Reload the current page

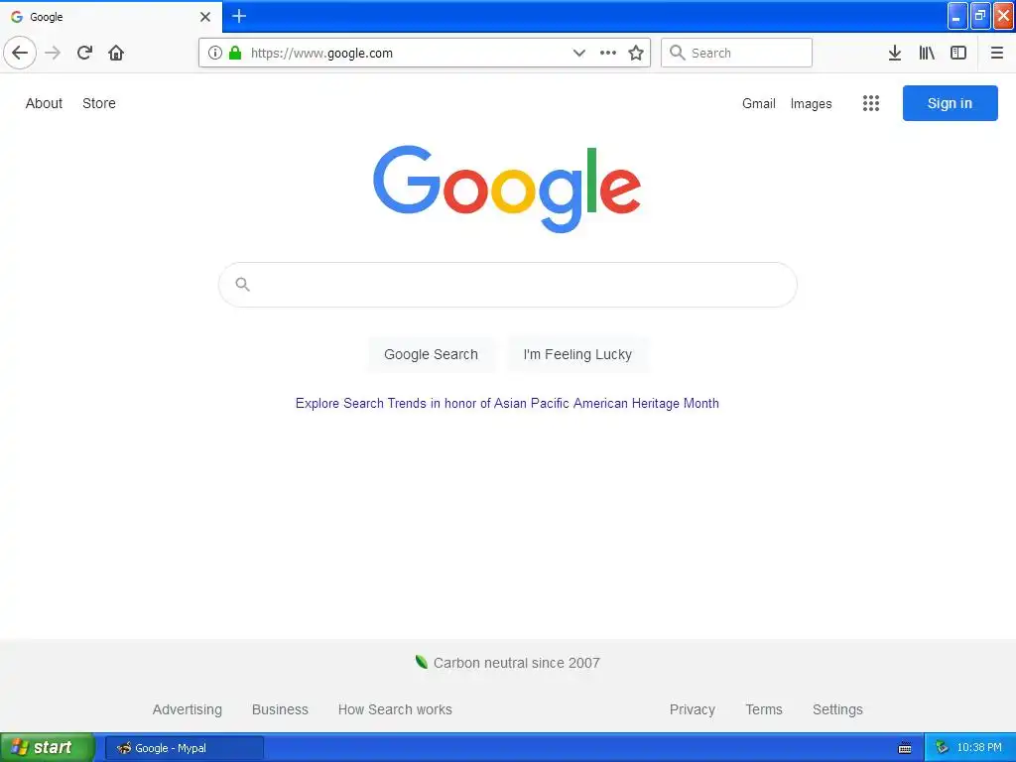[x=85, y=53]
